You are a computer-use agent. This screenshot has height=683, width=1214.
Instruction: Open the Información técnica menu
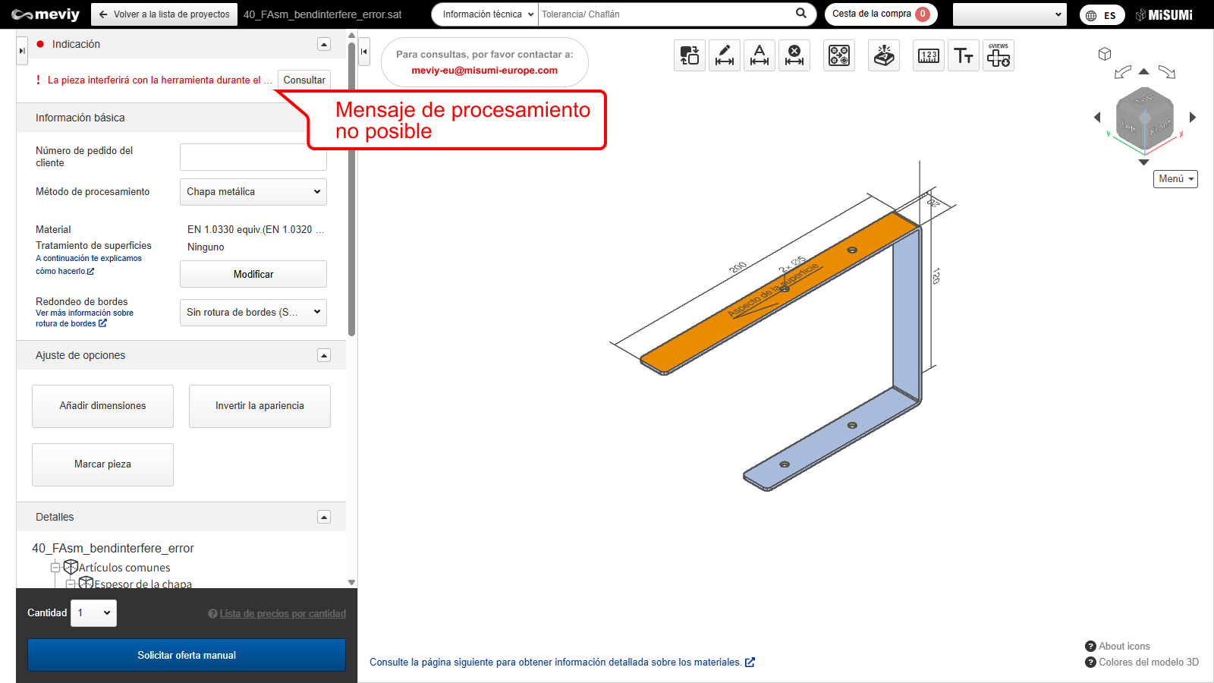point(486,14)
